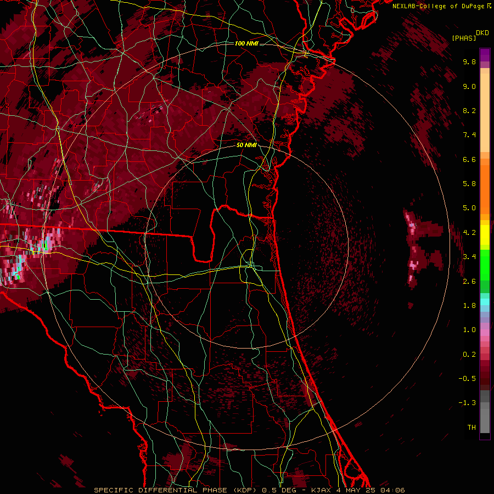
Task: Click the 8.2 value on color scale
Action: (x=469, y=110)
